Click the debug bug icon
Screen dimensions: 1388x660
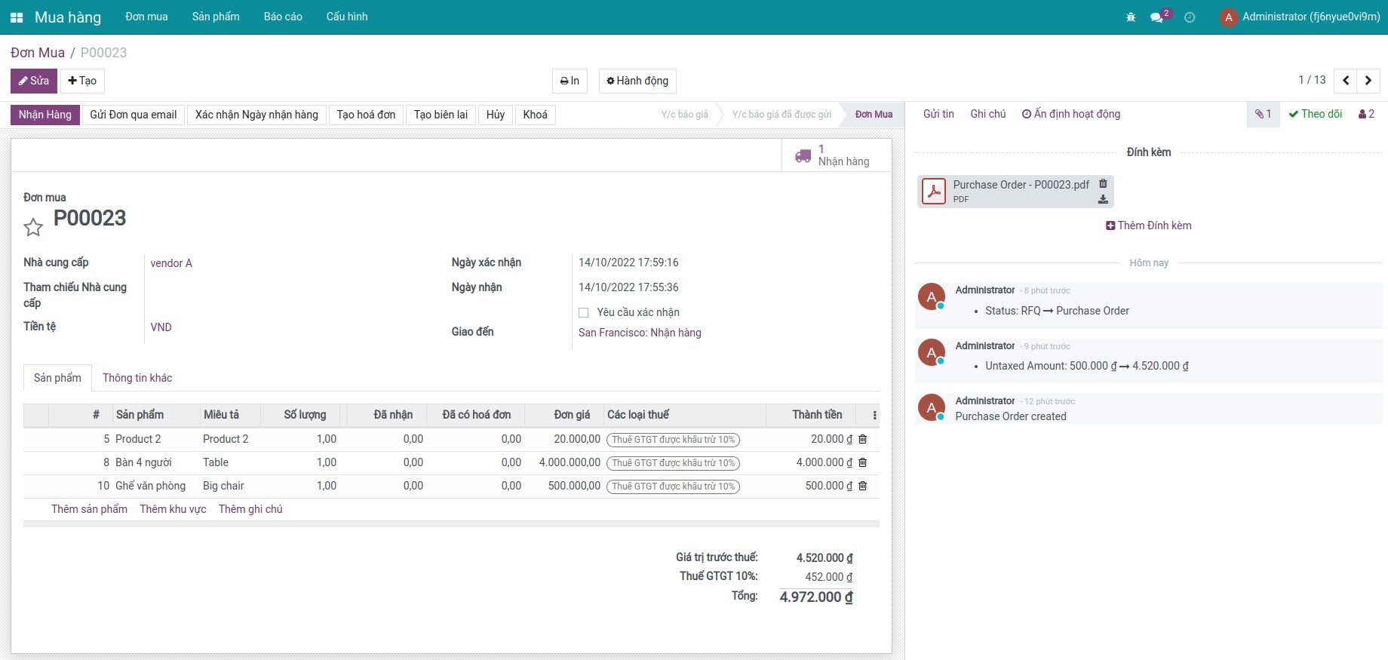point(1130,17)
